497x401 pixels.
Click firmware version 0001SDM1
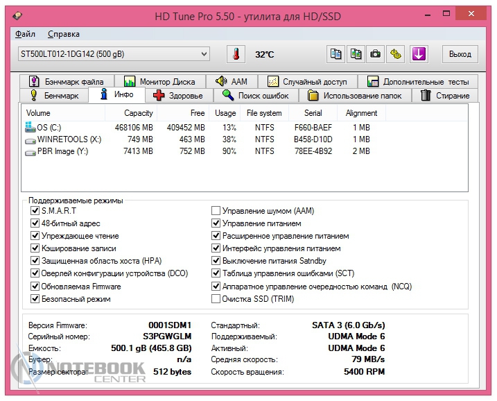point(170,325)
